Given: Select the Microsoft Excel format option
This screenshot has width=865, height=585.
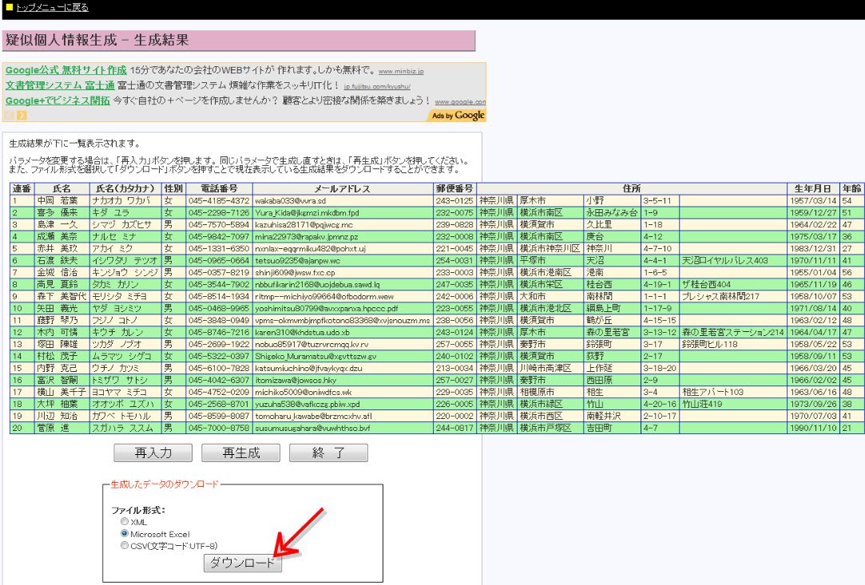Looking at the screenshot, I should click(x=124, y=534).
